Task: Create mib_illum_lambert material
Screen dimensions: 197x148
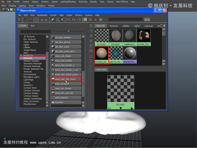Action: pyautogui.click(x=66, y=37)
